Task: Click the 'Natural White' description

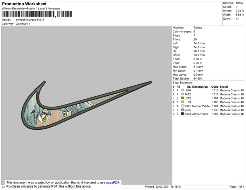Action: coord(201,106)
